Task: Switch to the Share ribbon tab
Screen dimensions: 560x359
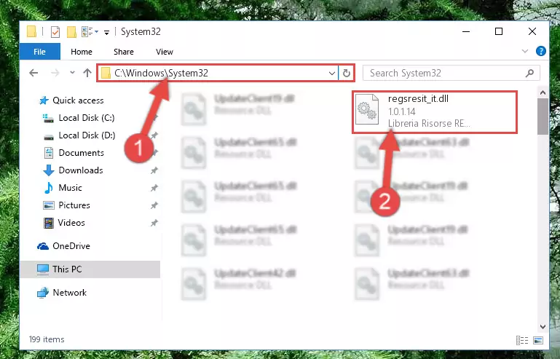Action: pyautogui.click(x=124, y=52)
